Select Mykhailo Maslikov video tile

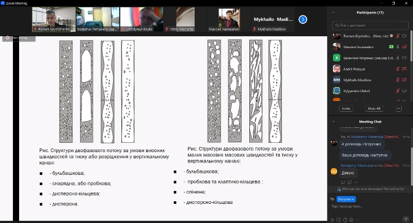click(x=273, y=19)
